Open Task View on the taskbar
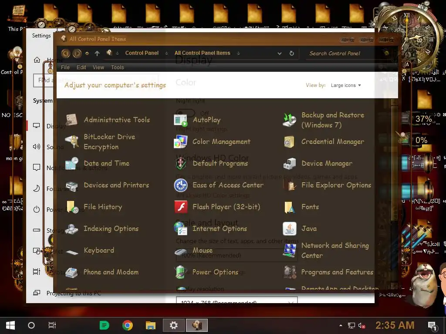The image size is (446, 334). point(52,325)
